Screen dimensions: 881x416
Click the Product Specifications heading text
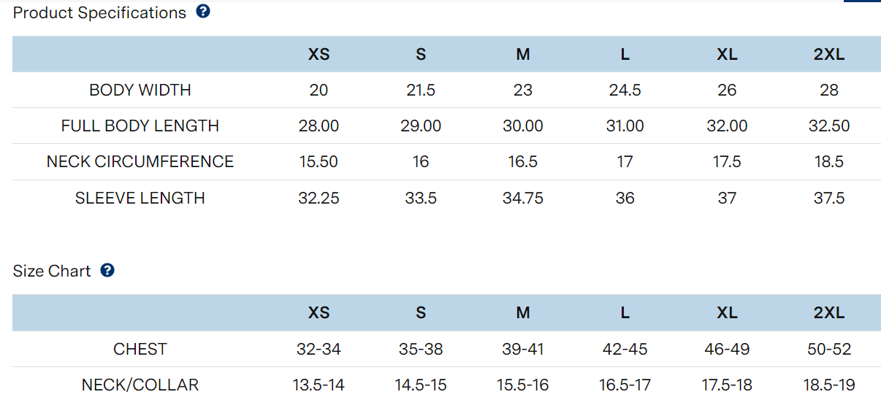click(99, 12)
